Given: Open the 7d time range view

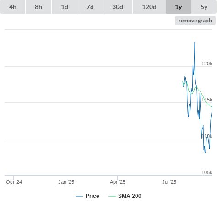Looking at the screenshot, I should [x=90, y=7].
